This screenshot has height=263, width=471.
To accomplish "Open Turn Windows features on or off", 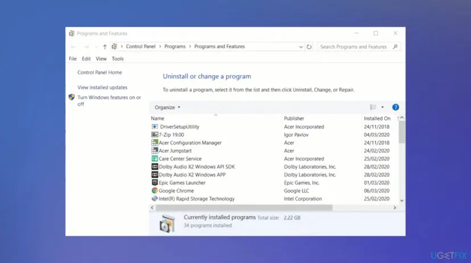I will [109, 100].
